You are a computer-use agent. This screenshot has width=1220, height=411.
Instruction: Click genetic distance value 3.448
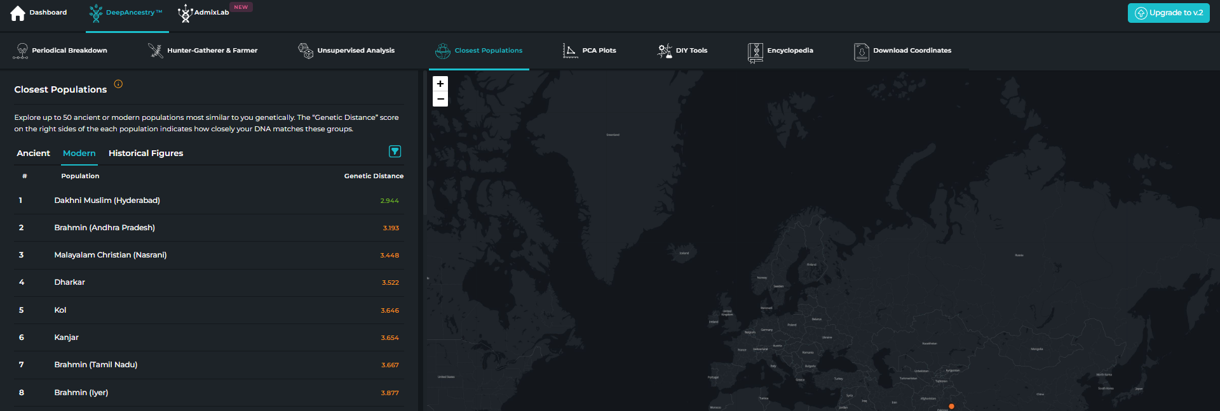point(390,256)
